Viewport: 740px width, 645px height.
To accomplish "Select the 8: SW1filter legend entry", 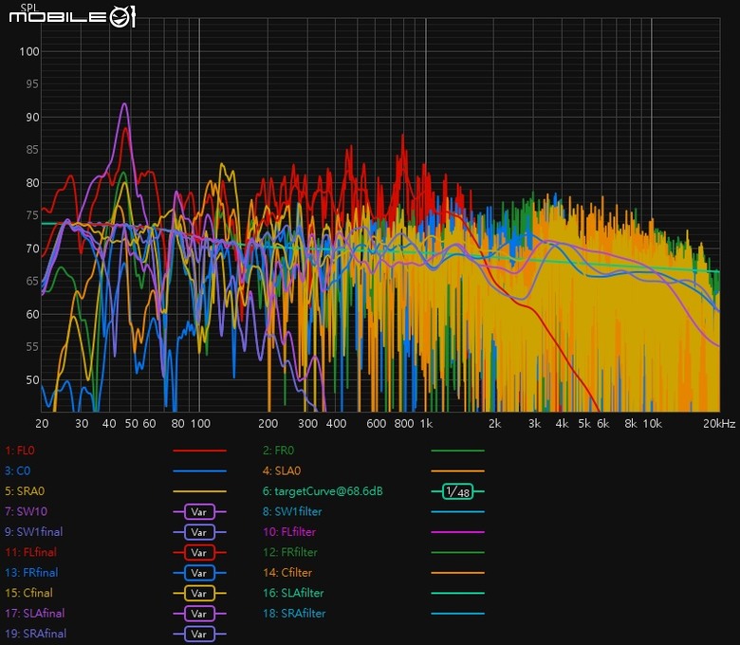I will click(292, 512).
